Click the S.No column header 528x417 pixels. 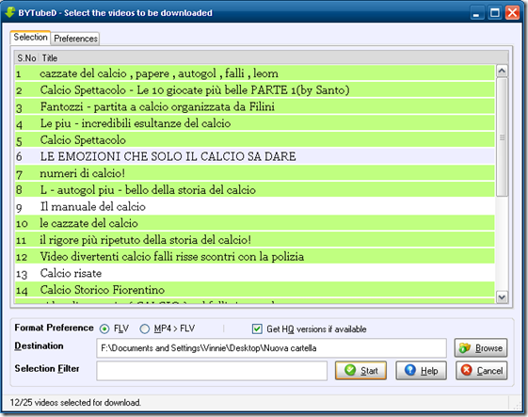click(x=26, y=58)
